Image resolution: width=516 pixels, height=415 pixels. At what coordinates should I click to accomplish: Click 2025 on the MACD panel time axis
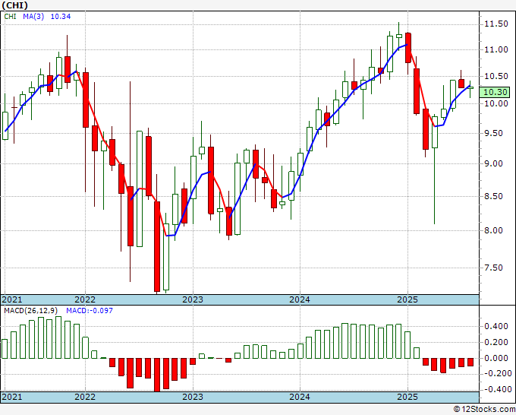[x=407, y=397]
